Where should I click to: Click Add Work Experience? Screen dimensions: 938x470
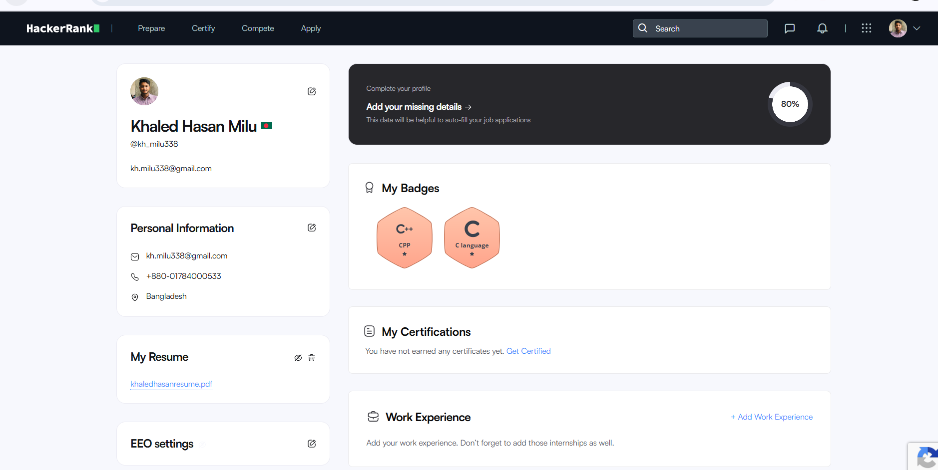pos(772,417)
